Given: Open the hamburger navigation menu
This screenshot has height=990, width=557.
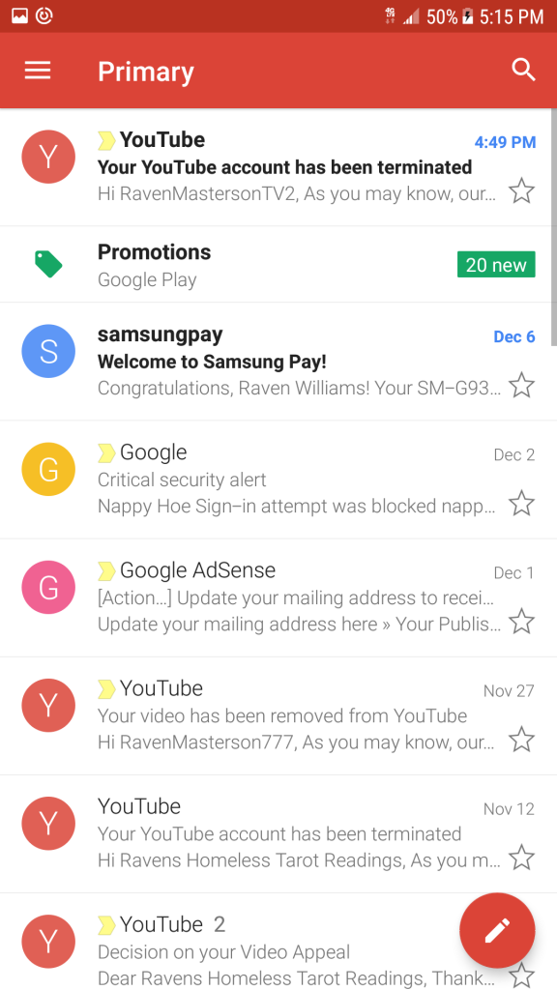Looking at the screenshot, I should tap(38, 71).
